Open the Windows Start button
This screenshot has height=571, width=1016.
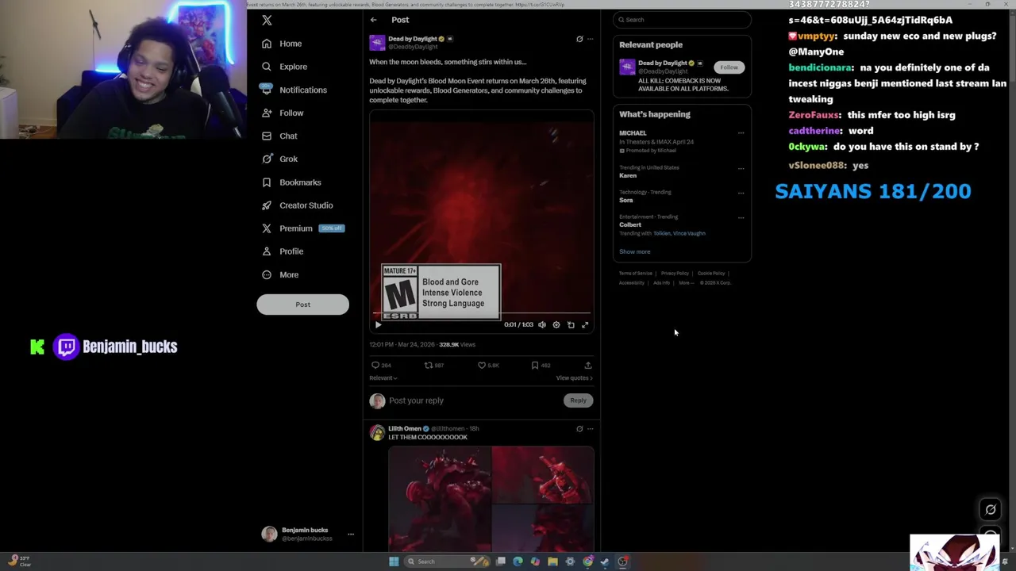point(394,561)
